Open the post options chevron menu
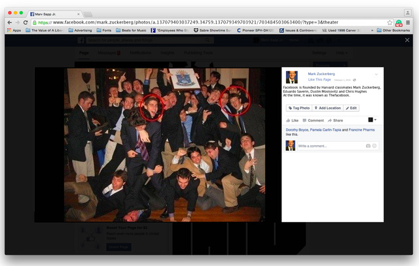419x266 pixels. coord(376,75)
